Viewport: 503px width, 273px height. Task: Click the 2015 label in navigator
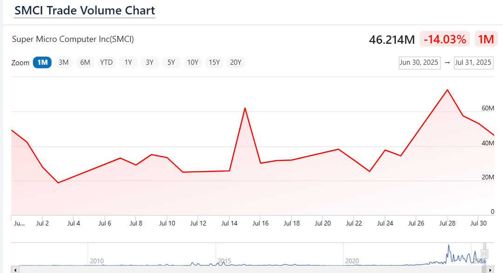(224, 261)
